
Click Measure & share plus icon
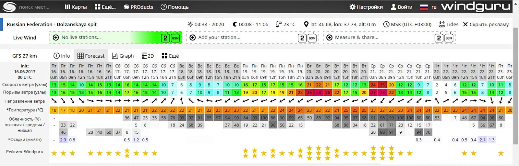pos(329,38)
